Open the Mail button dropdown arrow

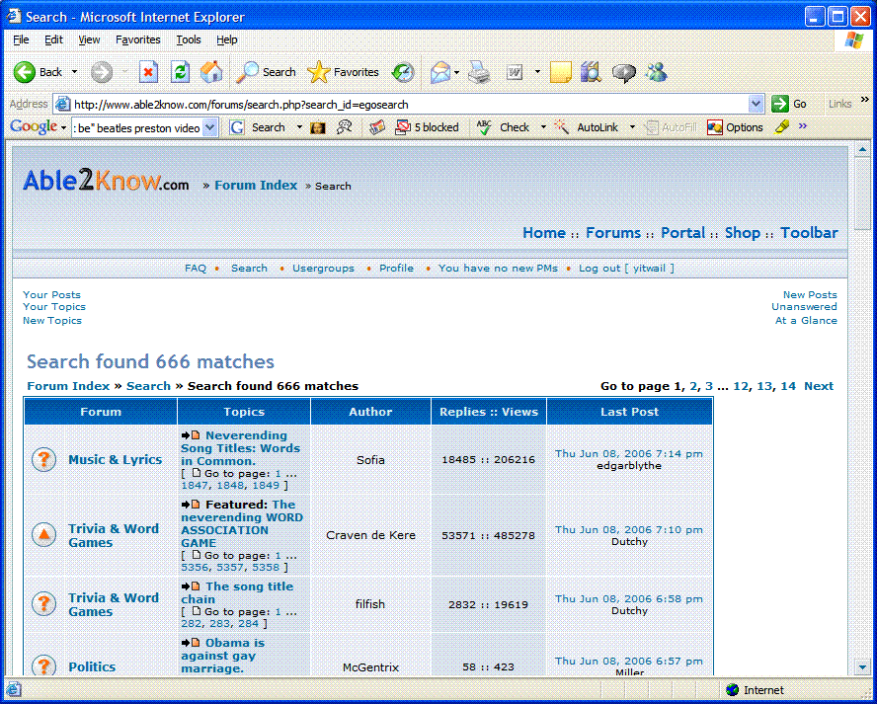[457, 72]
